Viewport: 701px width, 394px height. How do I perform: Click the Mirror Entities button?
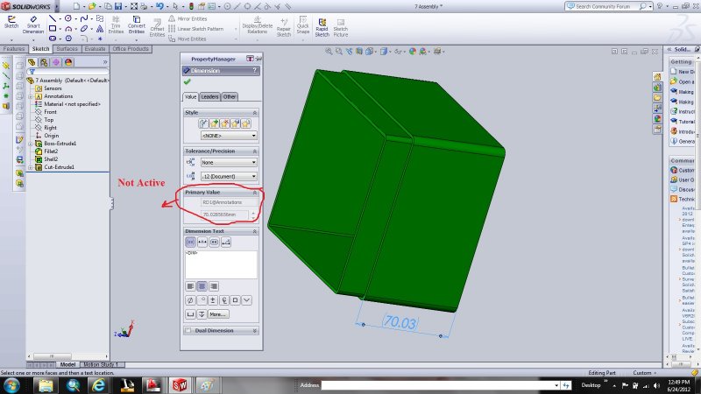(x=188, y=18)
